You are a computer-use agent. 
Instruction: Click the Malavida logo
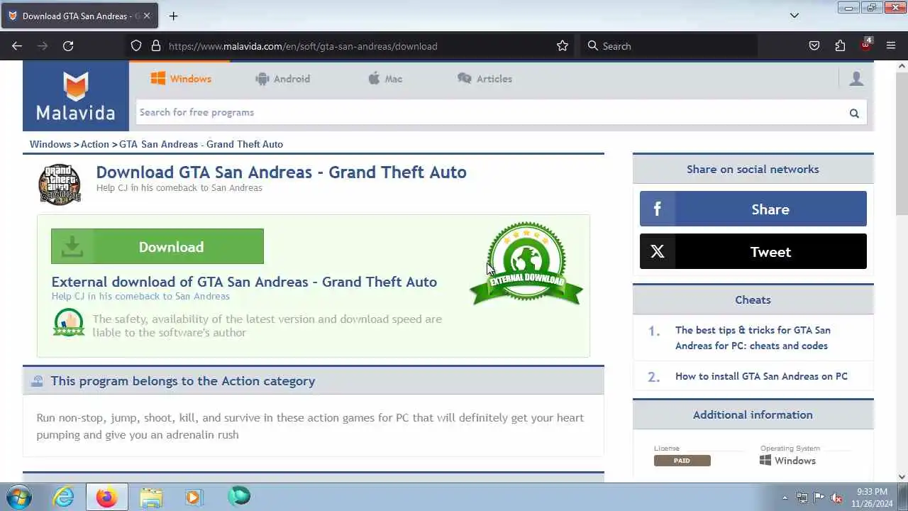[x=76, y=96]
